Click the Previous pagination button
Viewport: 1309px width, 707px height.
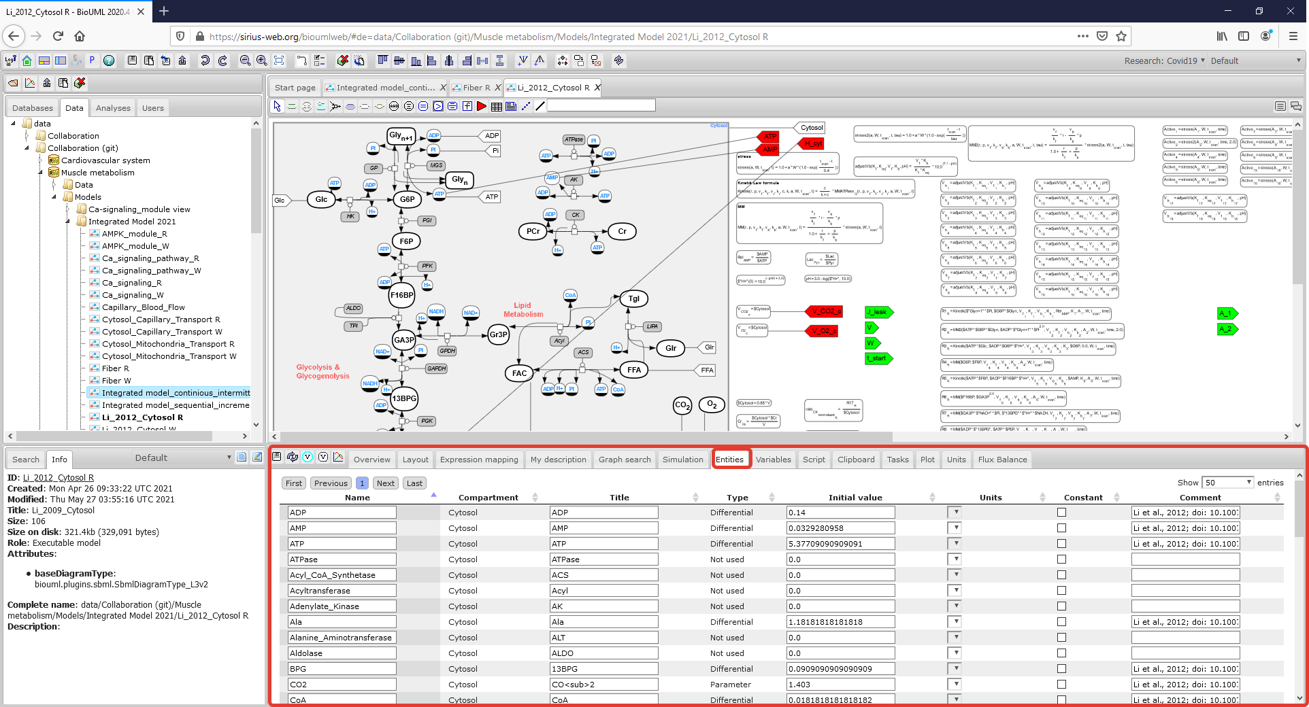coord(331,483)
